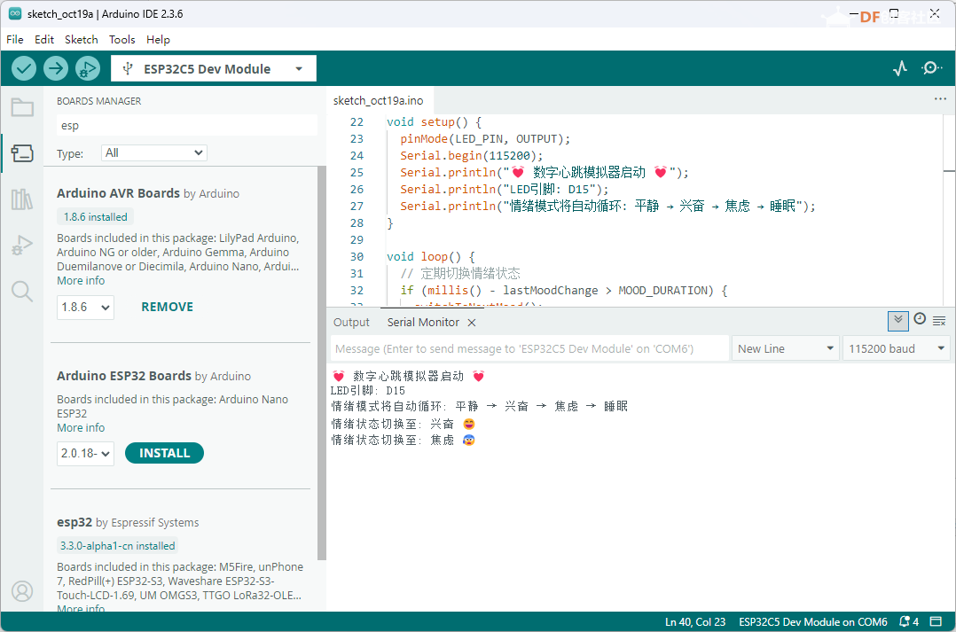Click the serial message input field

pos(529,348)
